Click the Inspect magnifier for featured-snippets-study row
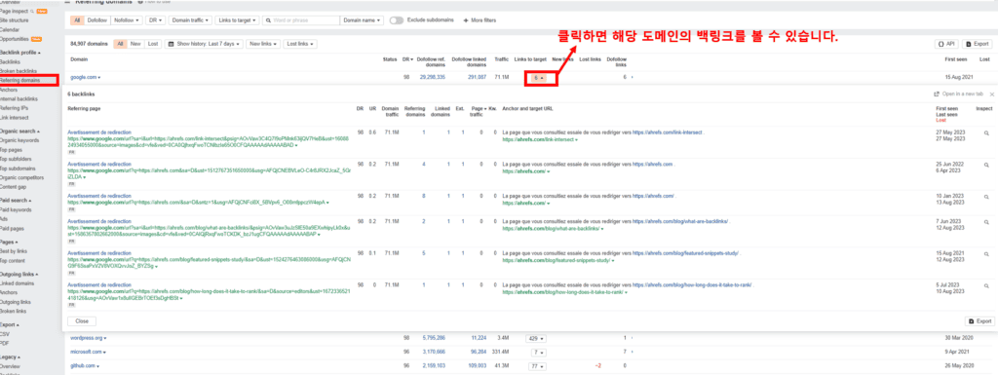This screenshot has width=998, height=375. point(986,254)
